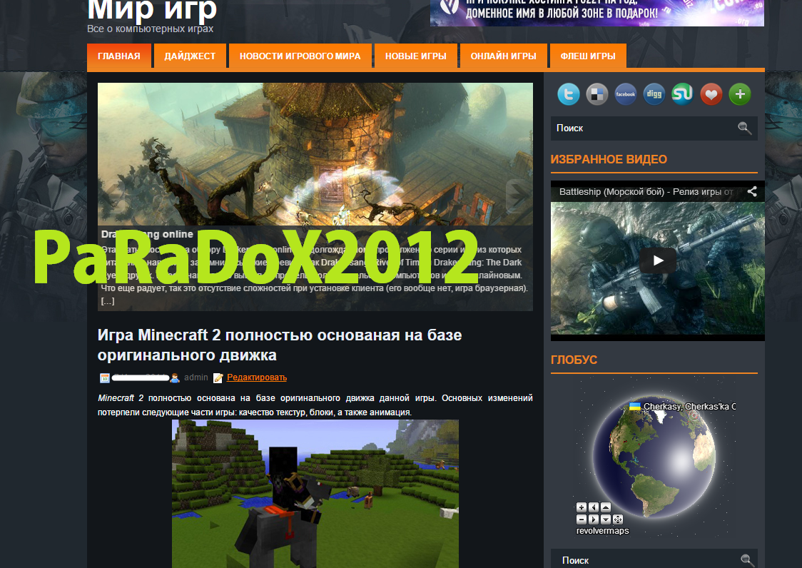The height and width of the screenshot is (568, 802).
Task: Click the magnifier icon in top search box
Action: coord(744,128)
